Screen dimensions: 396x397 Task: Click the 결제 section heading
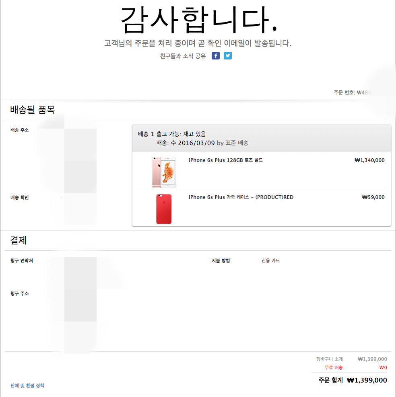[x=19, y=240]
